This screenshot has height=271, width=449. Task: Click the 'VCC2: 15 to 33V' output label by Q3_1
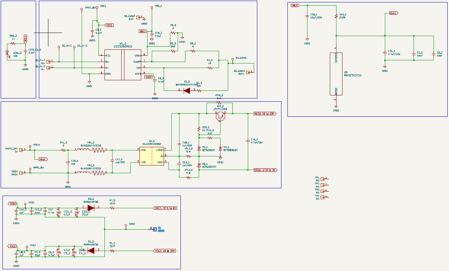[265, 114]
